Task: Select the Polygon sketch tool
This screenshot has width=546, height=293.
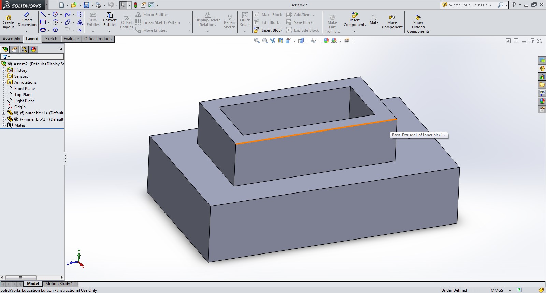Action: click(55, 30)
